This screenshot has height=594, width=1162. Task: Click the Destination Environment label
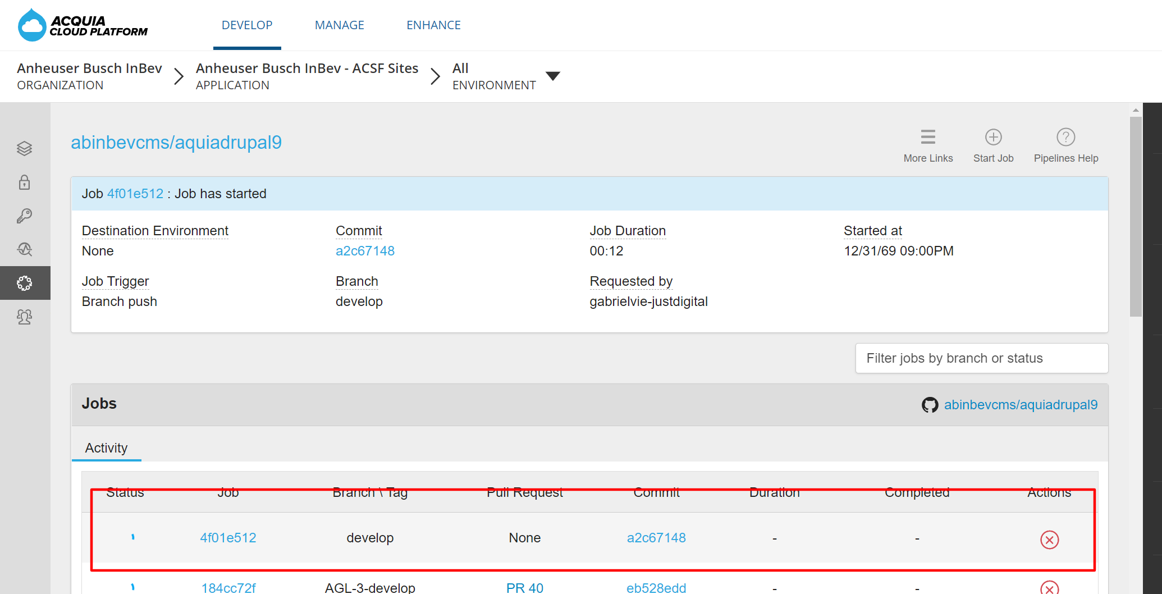pyautogui.click(x=155, y=231)
